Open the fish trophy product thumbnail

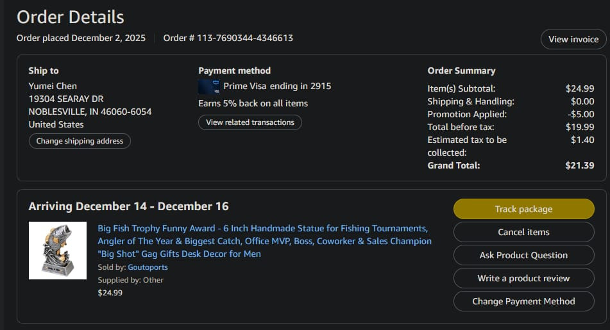[58, 251]
